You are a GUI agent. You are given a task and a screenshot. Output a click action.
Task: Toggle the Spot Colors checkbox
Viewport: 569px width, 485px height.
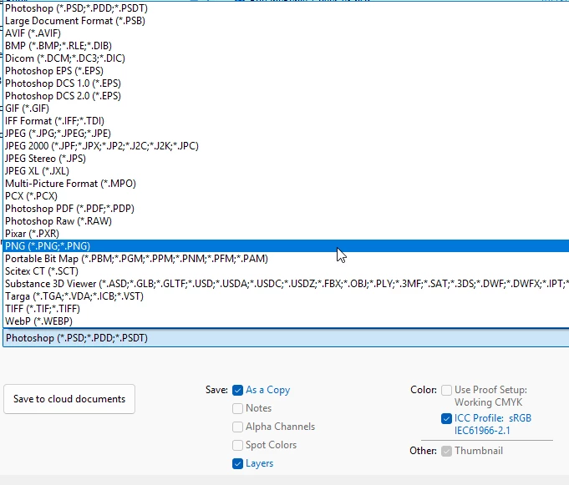click(237, 445)
